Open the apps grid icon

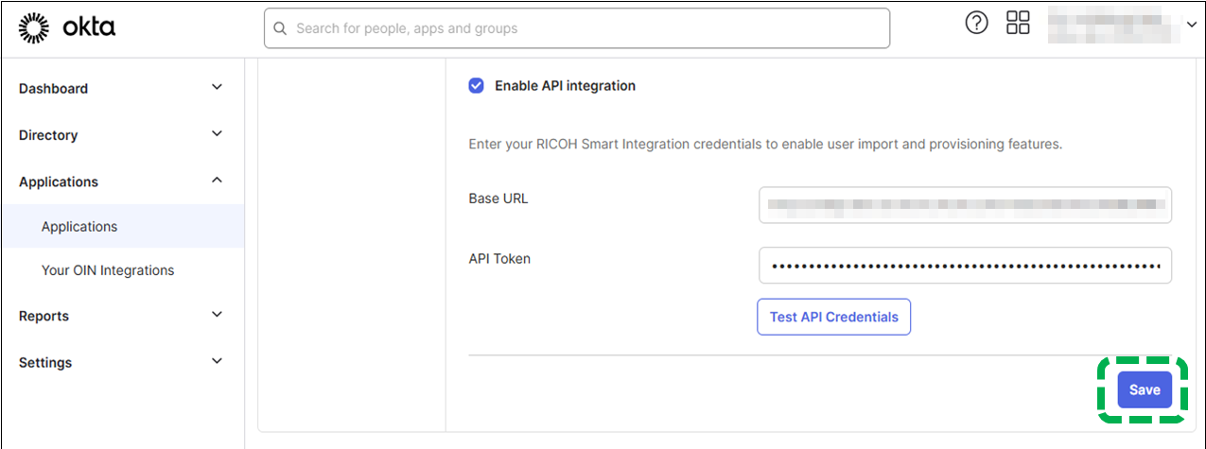tap(1018, 24)
